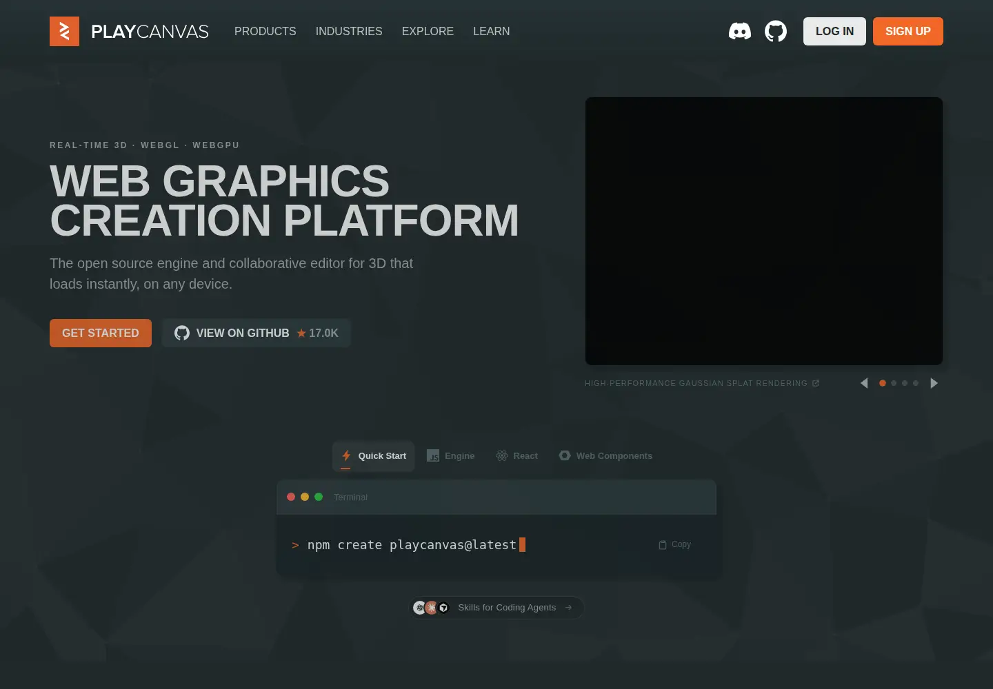Screen dimensions: 993x689
Task: Switch to the React tab
Action: [x=516, y=456]
